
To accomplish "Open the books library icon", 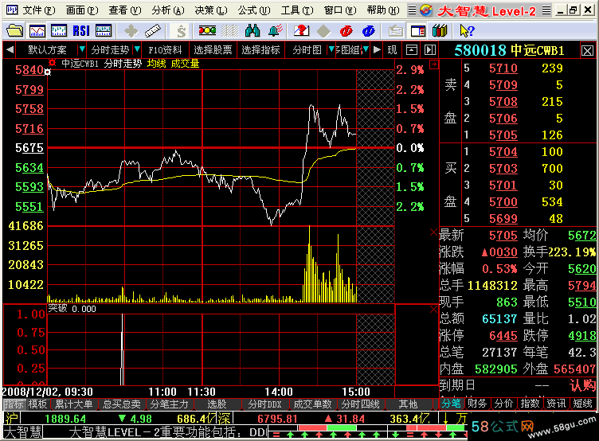I will (440, 30).
